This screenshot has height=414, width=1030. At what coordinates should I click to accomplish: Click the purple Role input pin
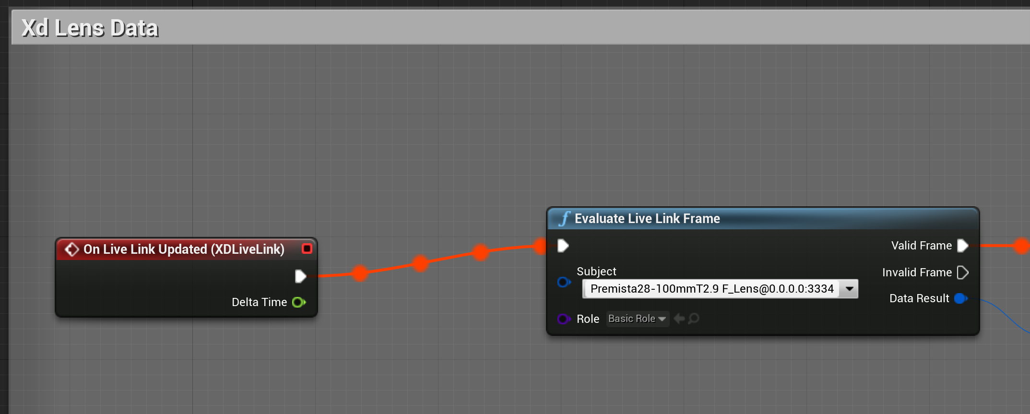coord(564,319)
